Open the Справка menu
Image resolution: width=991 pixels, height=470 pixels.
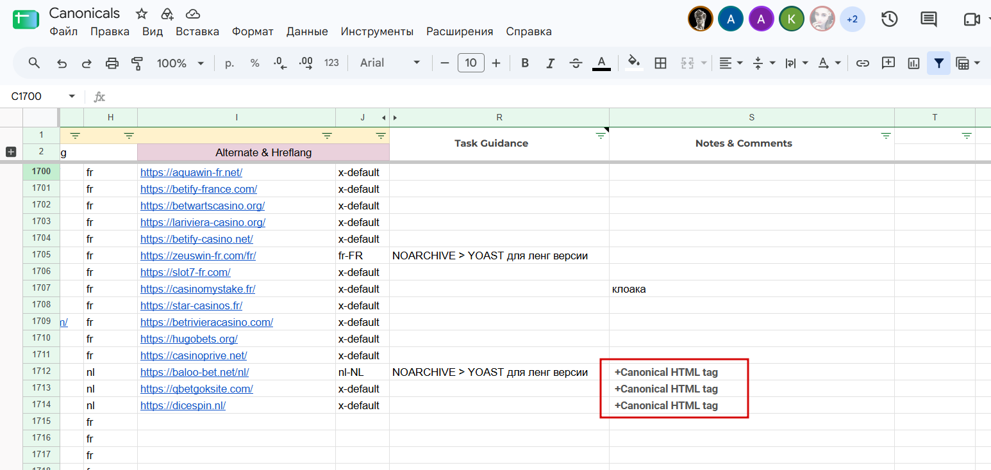tap(529, 31)
